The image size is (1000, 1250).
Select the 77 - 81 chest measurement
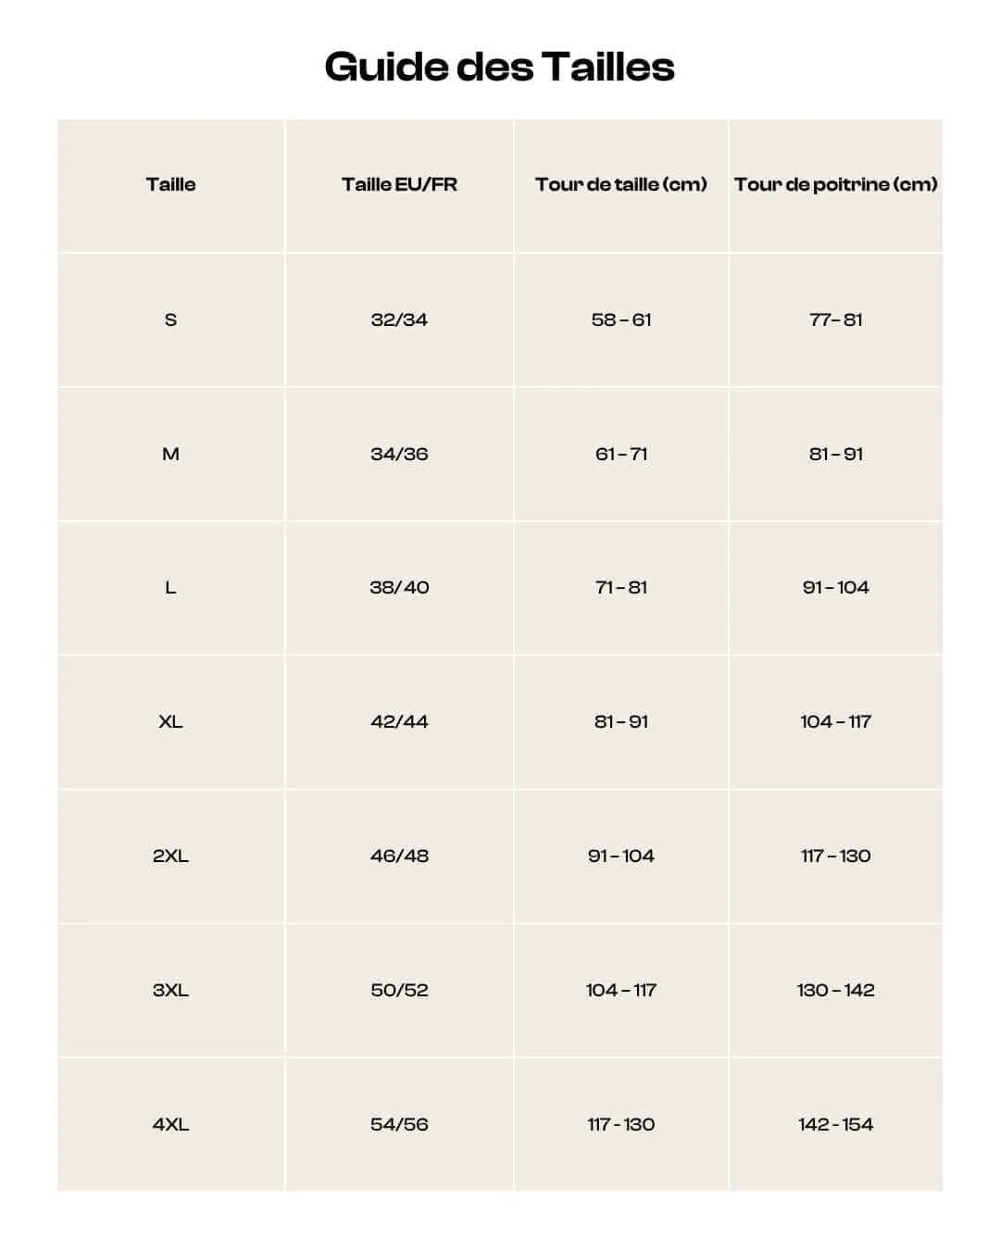835,319
